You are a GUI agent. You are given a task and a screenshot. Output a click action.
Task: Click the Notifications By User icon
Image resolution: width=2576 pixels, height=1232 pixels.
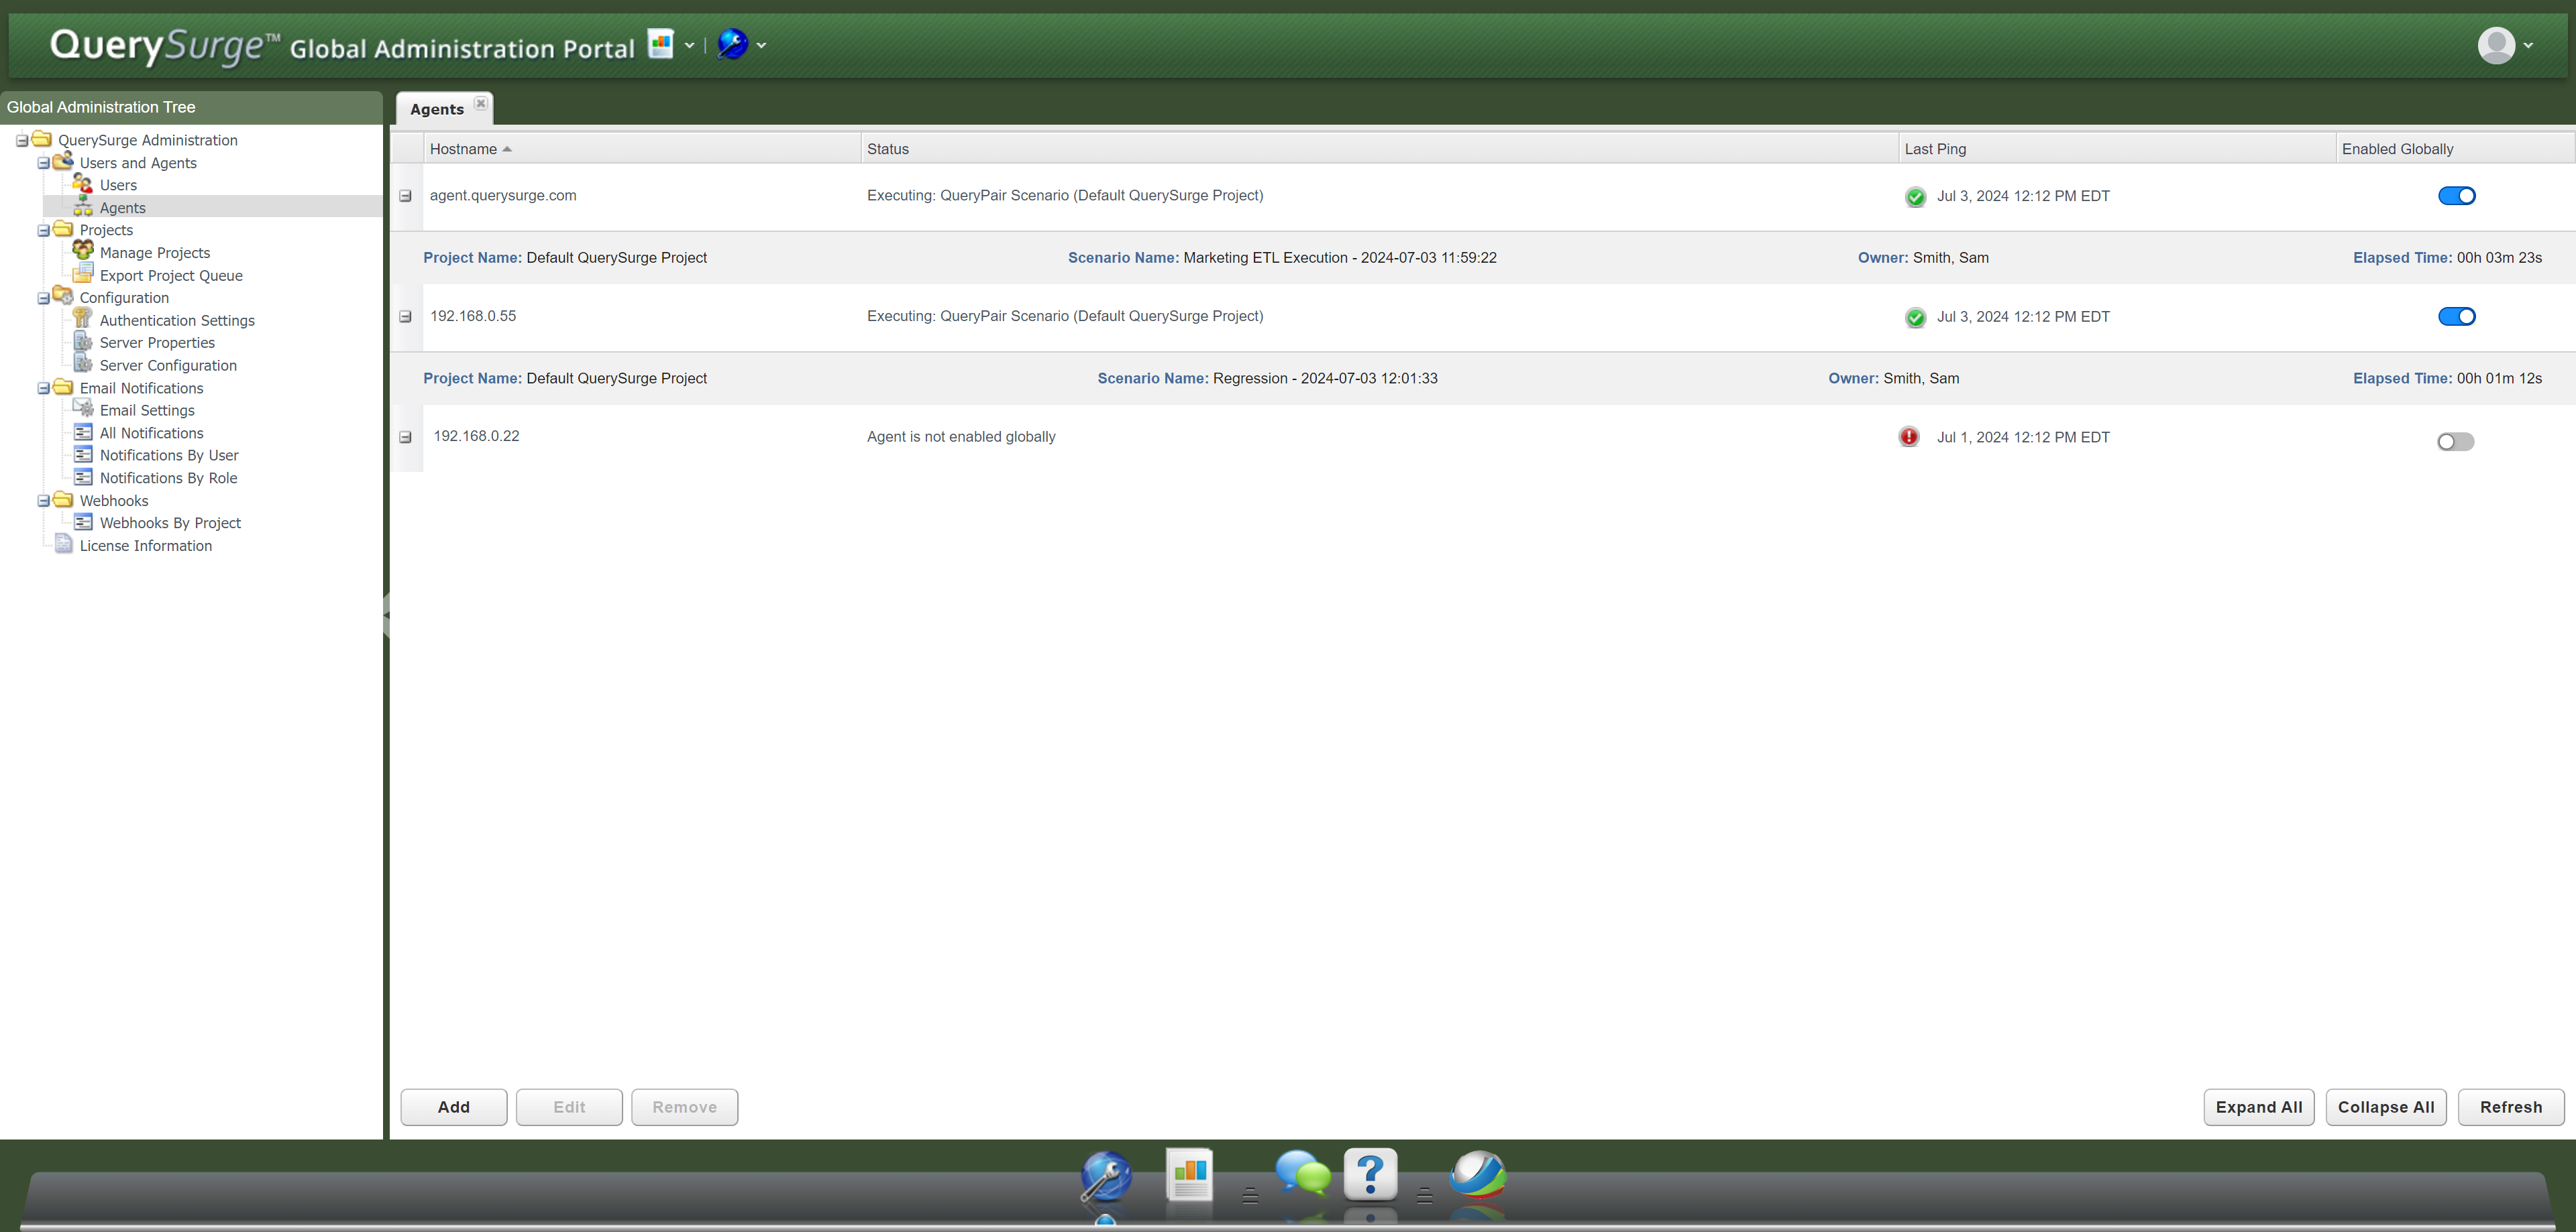click(x=83, y=454)
